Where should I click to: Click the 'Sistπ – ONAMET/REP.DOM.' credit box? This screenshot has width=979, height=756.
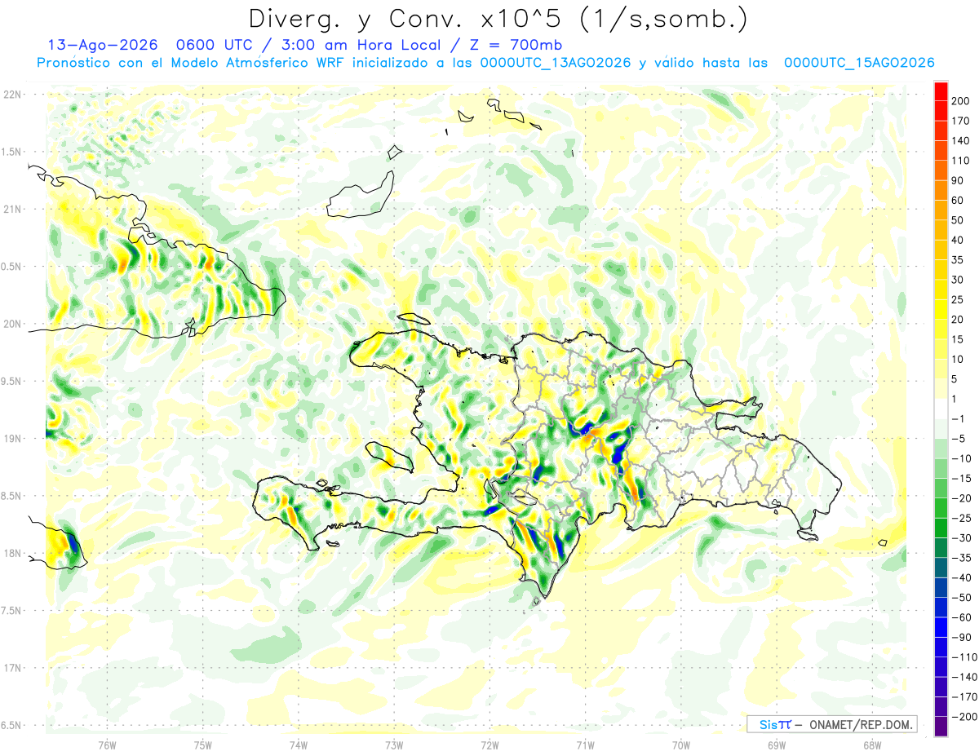(x=831, y=724)
